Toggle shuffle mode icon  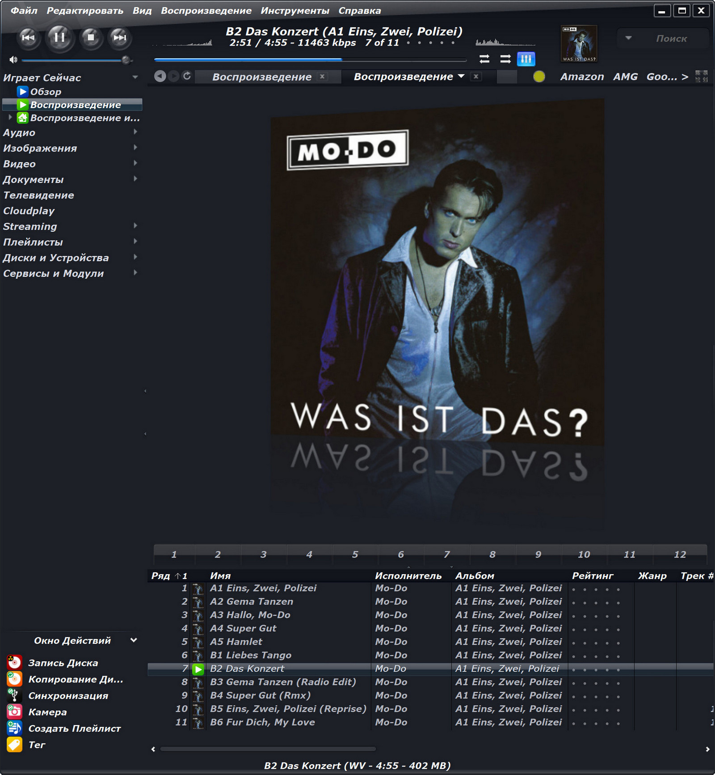505,59
